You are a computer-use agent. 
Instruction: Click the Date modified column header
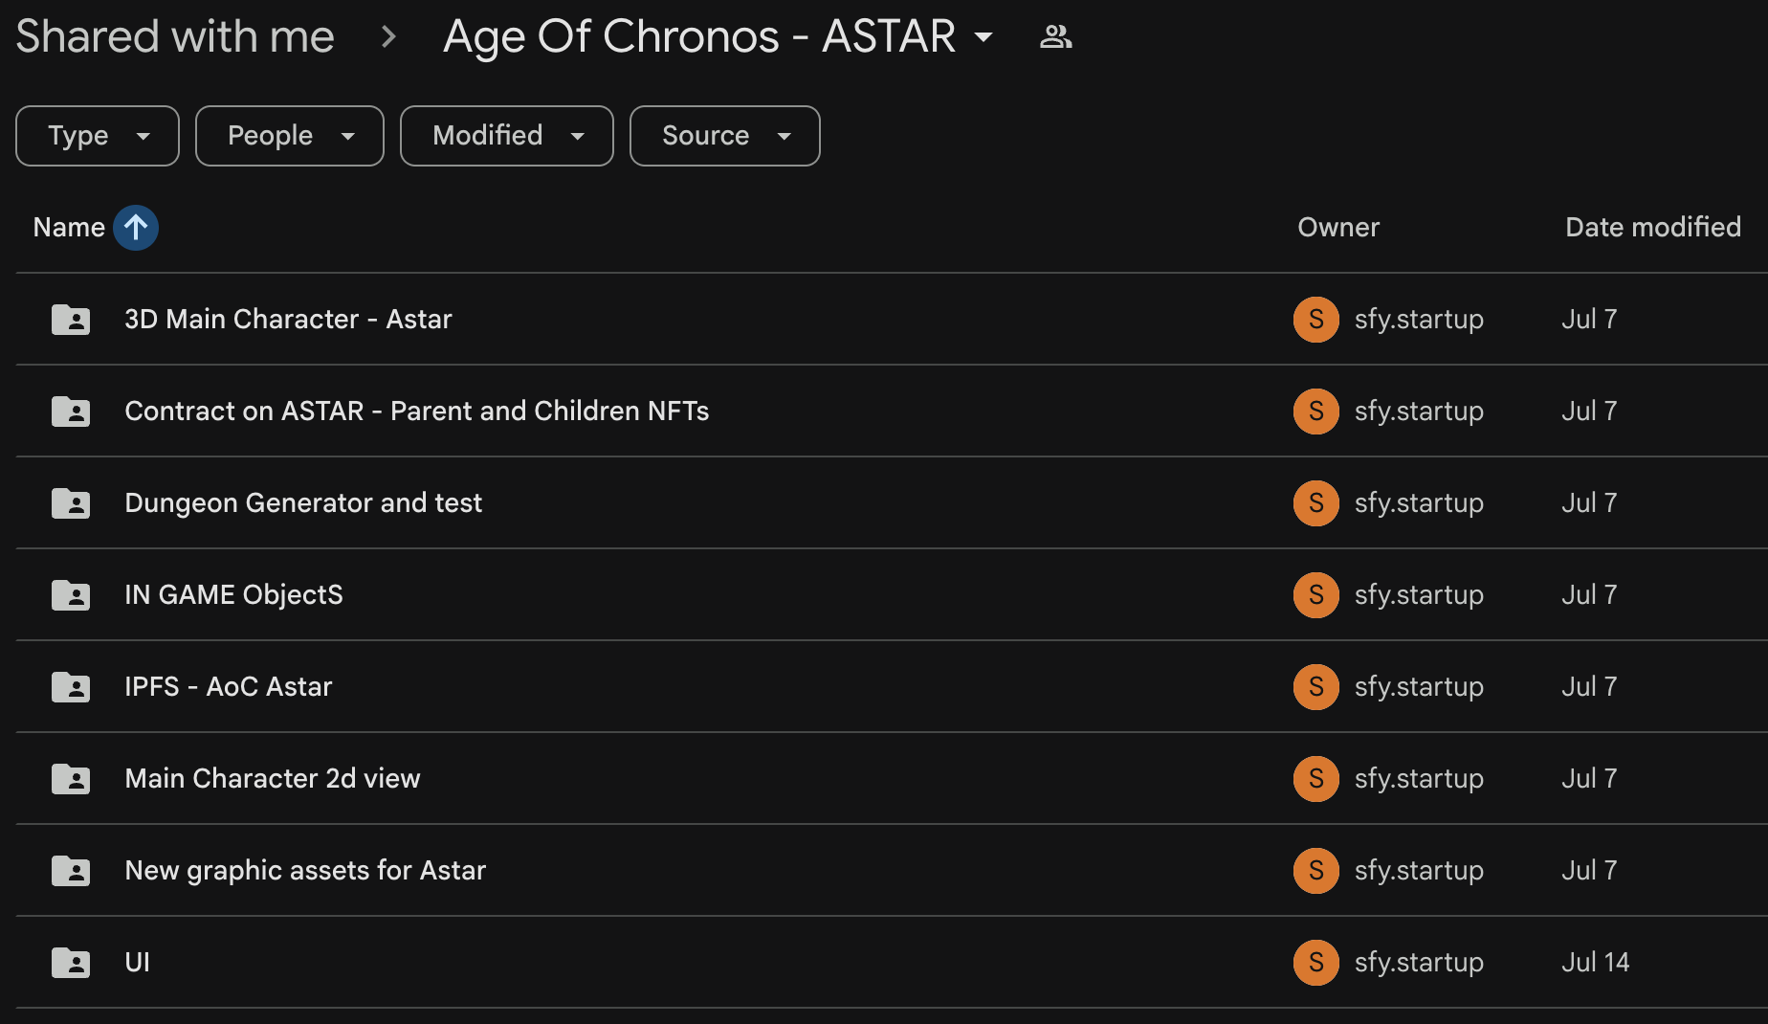pyautogui.click(x=1652, y=228)
